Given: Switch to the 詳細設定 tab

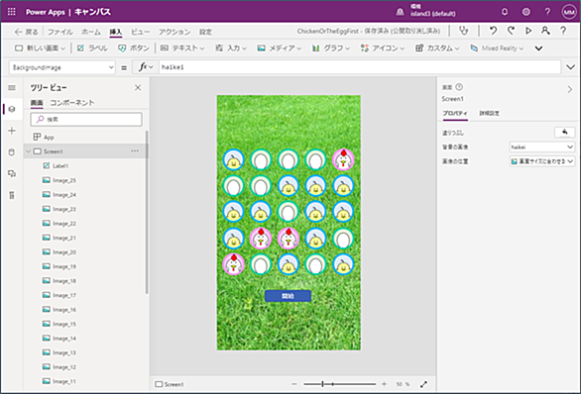Looking at the screenshot, I should pyautogui.click(x=489, y=113).
